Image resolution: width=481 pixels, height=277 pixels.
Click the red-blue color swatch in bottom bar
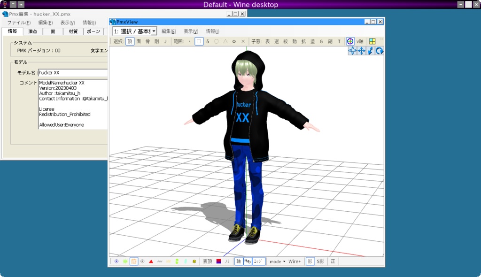click(218, 261)
